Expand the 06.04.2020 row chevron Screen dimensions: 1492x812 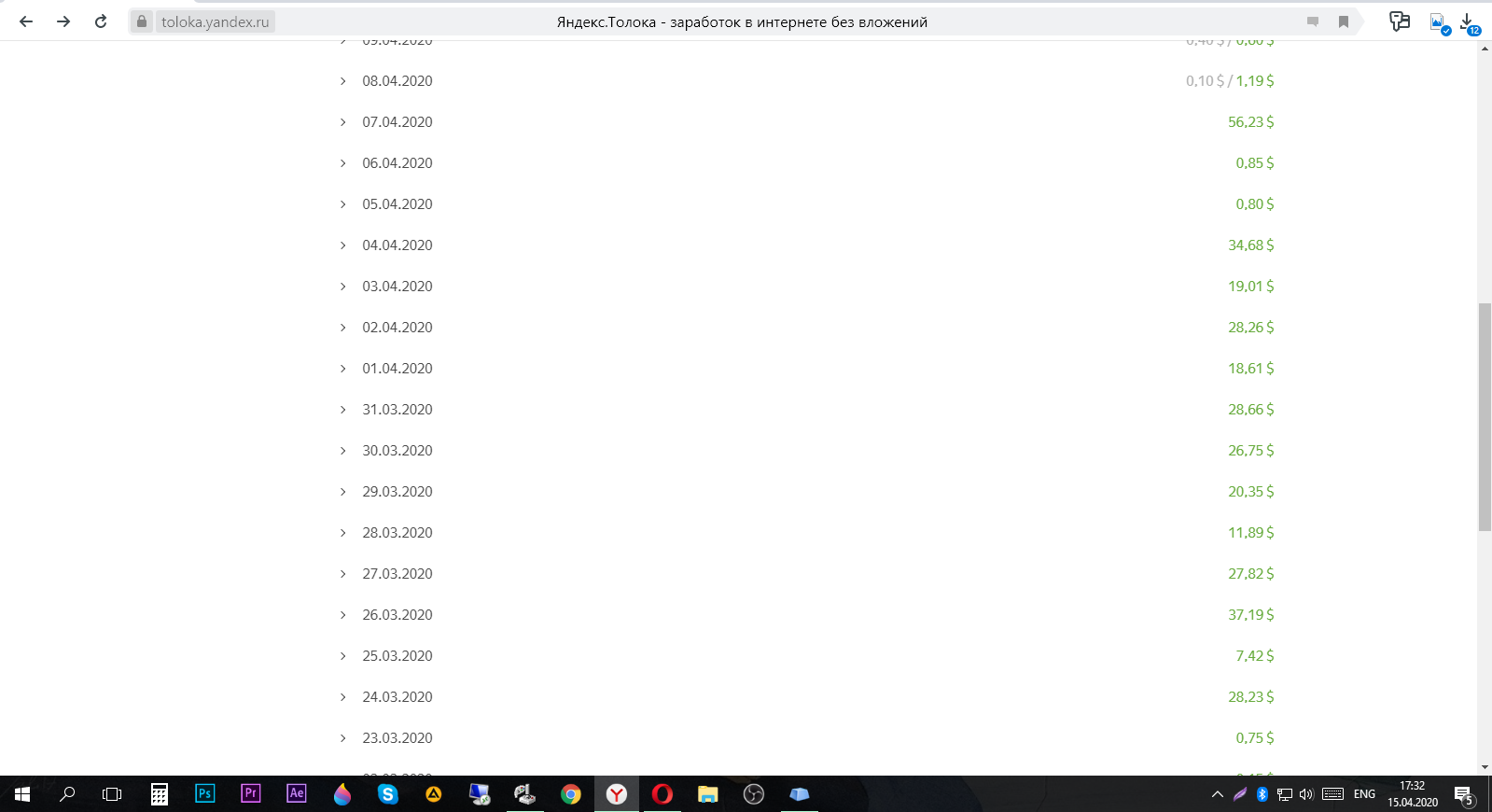342,163
